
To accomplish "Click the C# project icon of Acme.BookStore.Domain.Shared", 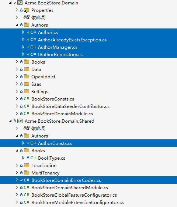I will tap(20, 121).
